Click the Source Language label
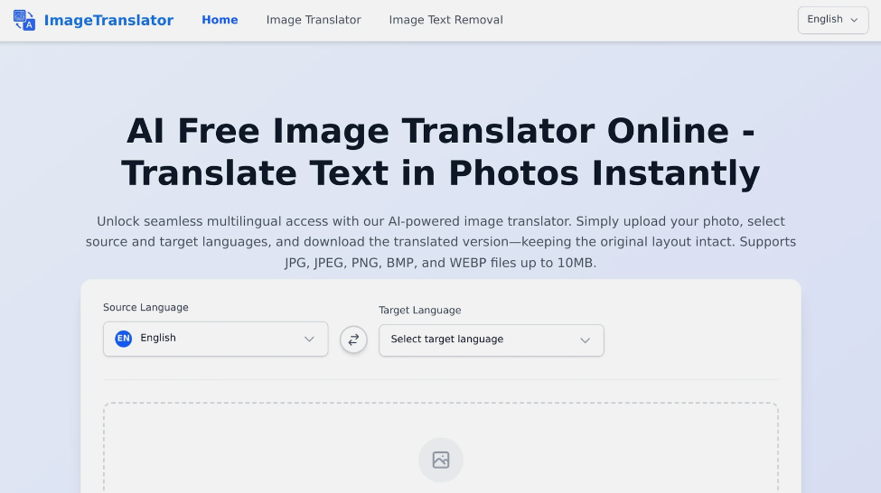The width and height of the screenshot is (881, 493). [145, 307]
